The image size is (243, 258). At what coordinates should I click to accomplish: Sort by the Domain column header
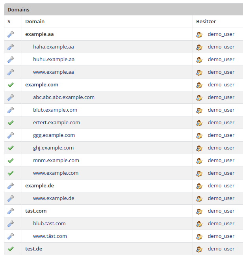click(35, 22)
